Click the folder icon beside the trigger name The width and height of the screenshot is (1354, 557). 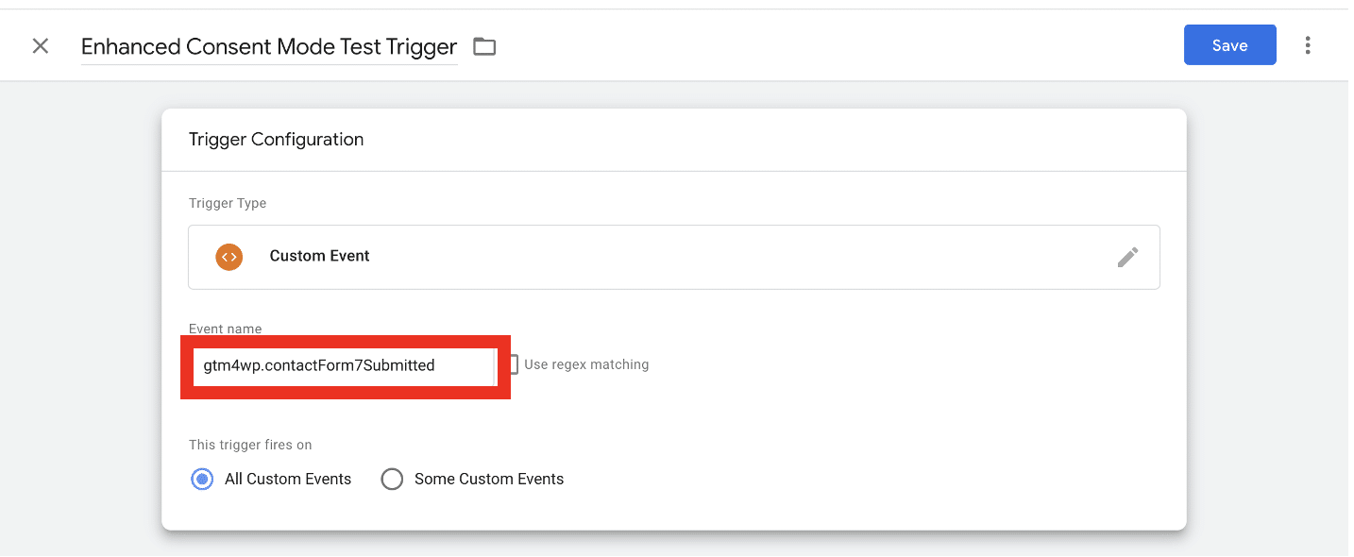(x=484, y=46)
